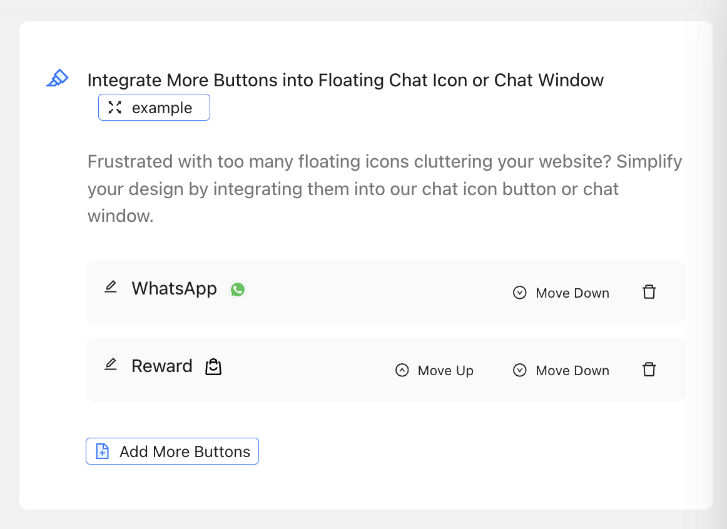Click the shopping bag icon next to Reward
This screenshot has height=529, width=727.
point(214,366)
